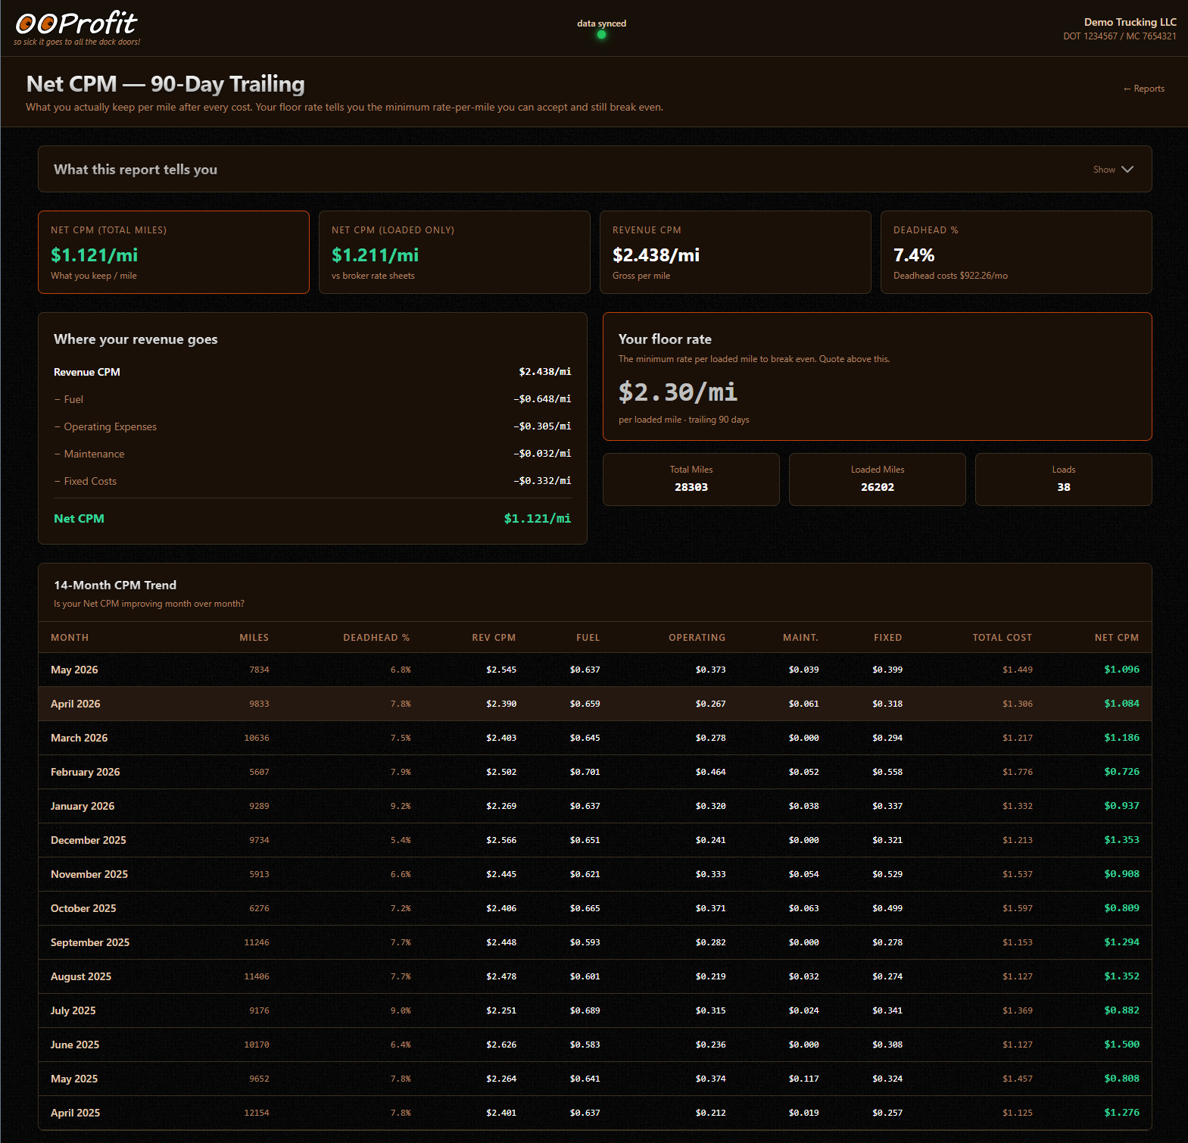
Task: Select the November 2025 row
Action: point(595,874)
